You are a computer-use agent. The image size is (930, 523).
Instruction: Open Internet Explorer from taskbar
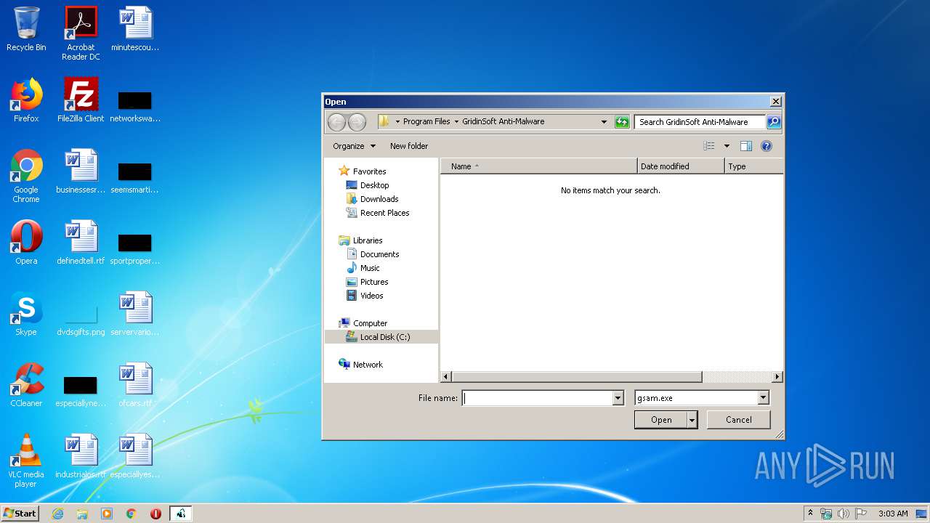click(x=57, y=514)
